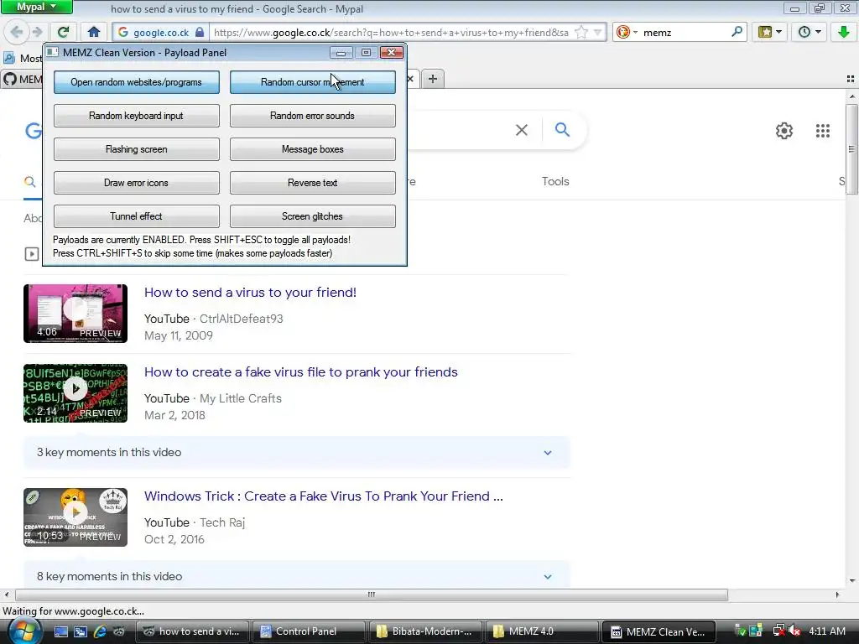The width and height of the screenshot is (859, 644).
Task: Toggle Flashing screen payload
Action: point(137,149)
